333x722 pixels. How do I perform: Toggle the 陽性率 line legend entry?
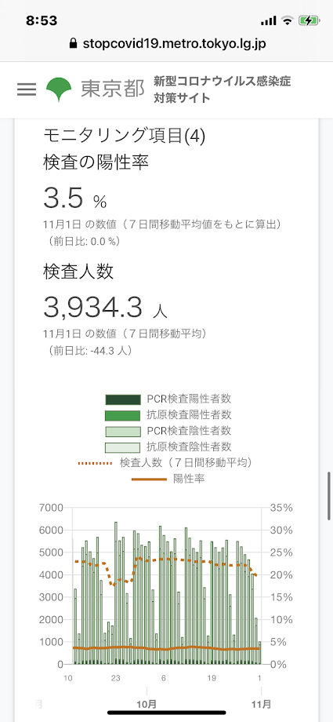click(168, 479)
